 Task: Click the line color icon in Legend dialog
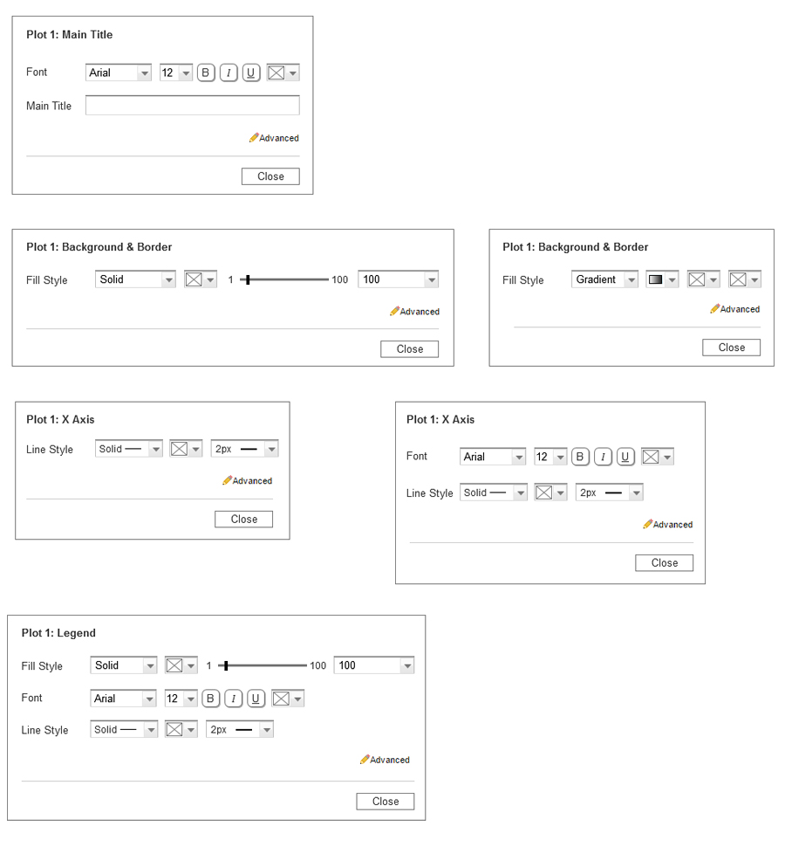coord(176,730)
